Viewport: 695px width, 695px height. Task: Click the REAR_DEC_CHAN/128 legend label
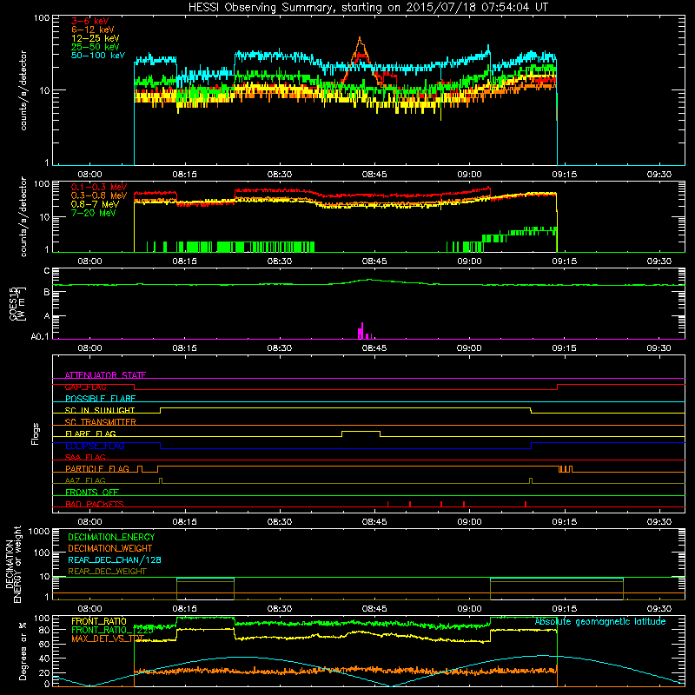115,559
